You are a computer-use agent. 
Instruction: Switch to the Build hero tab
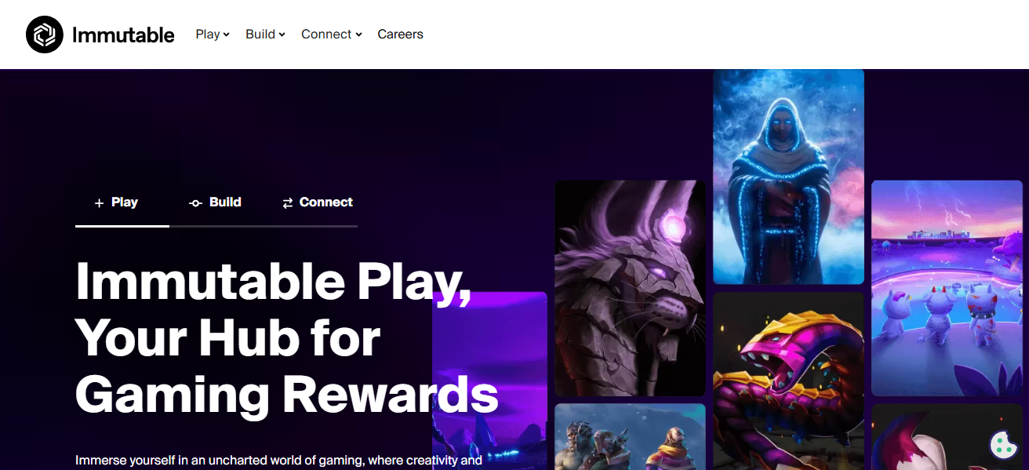tap(216, 202)
